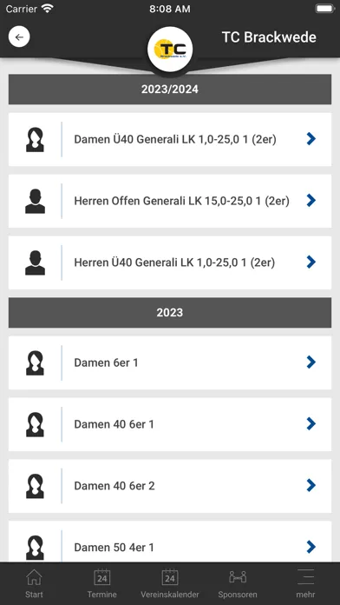The height and width of the screenshot is (605, 340).
Task: Tap the TC Brackwede title text
Action: (x=269, y=37)
